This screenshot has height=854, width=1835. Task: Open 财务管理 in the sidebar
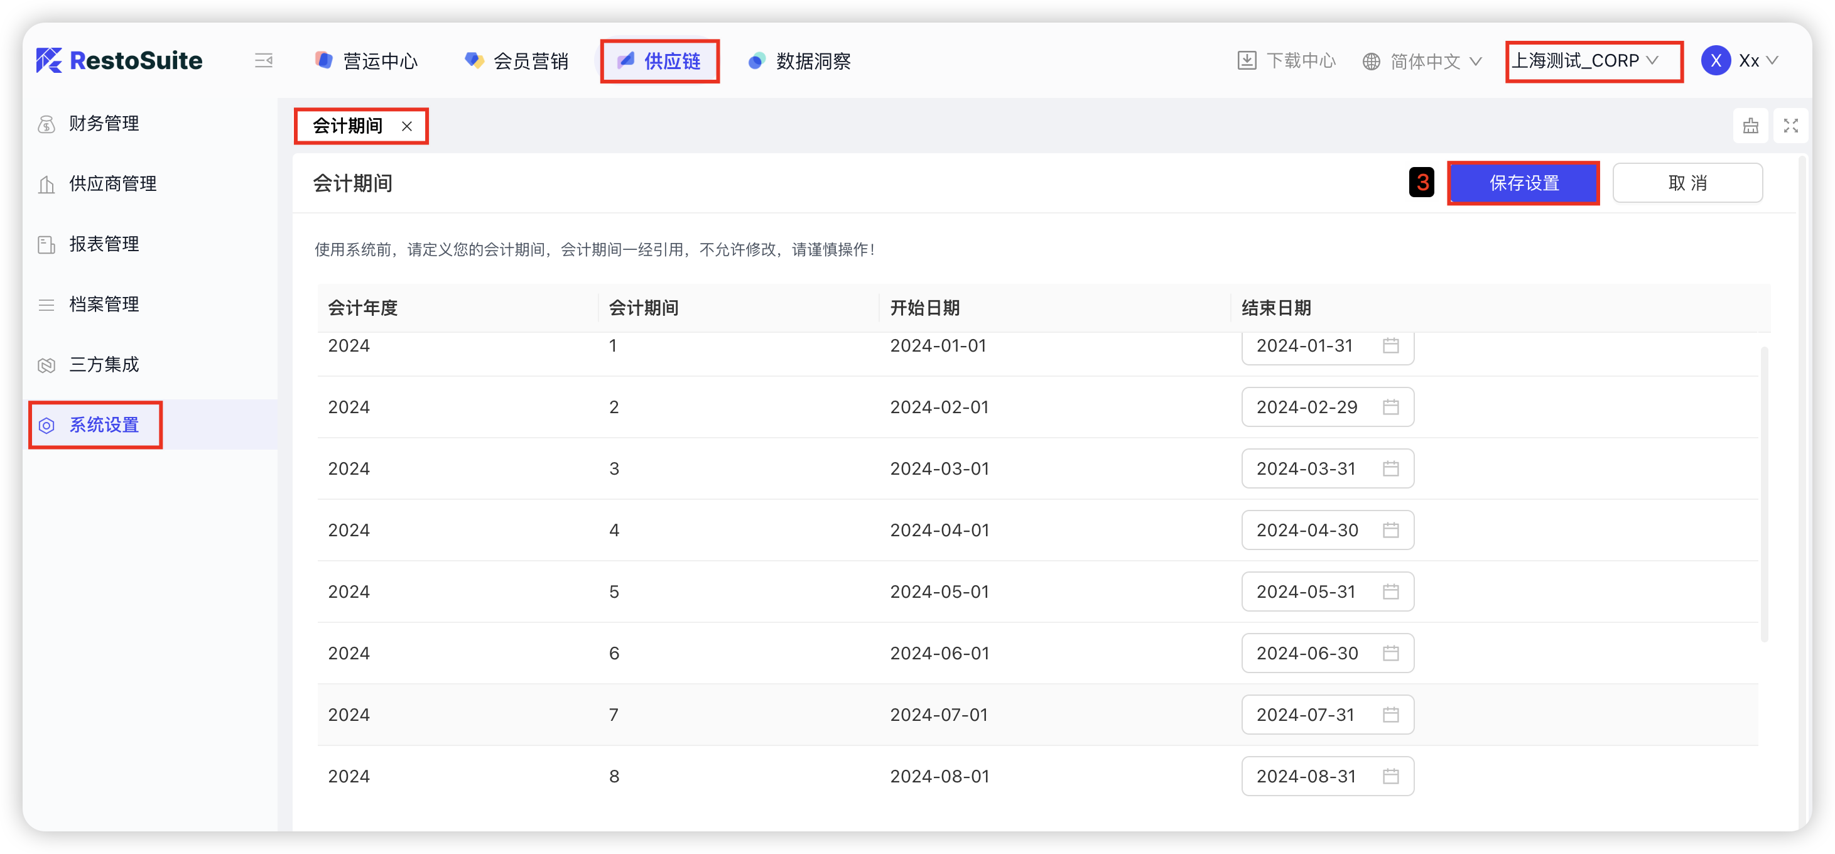point(104,123)
